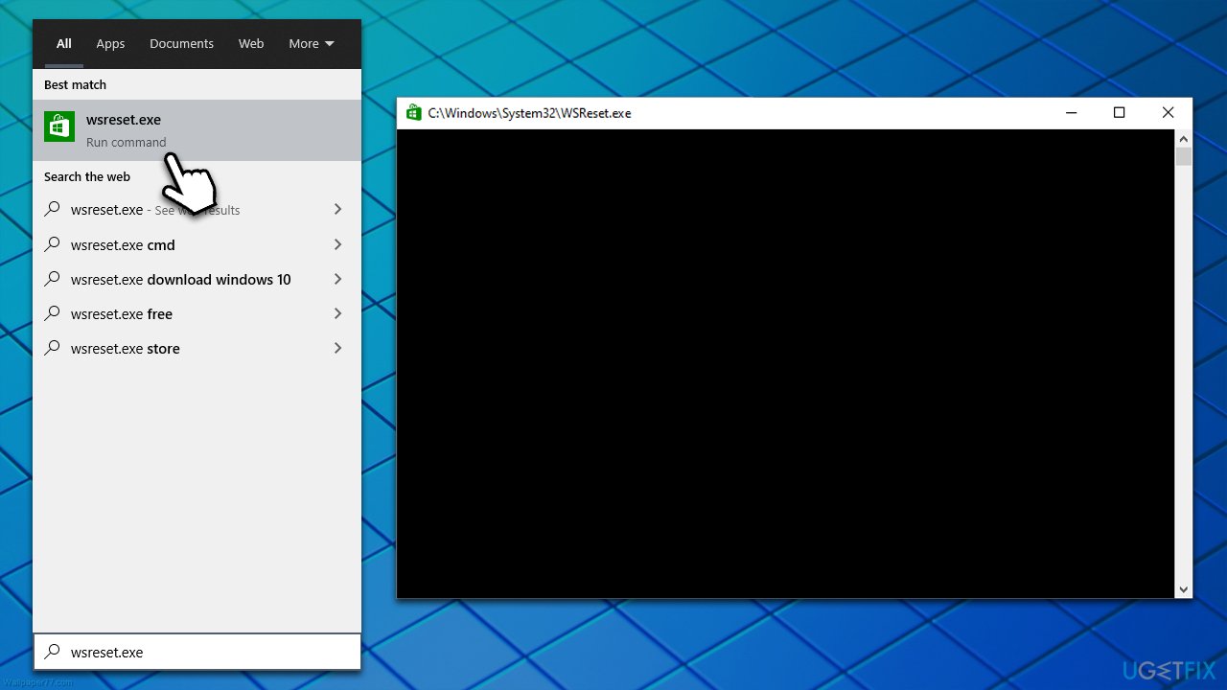Screen dimensions: 1227x690
Task: Click the magnifier icon beside "wsreset.exe free"
Action: (53, 313)
